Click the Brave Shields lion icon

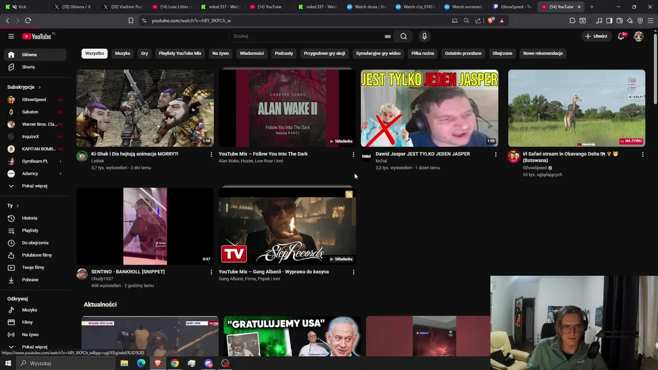point(491,21)
